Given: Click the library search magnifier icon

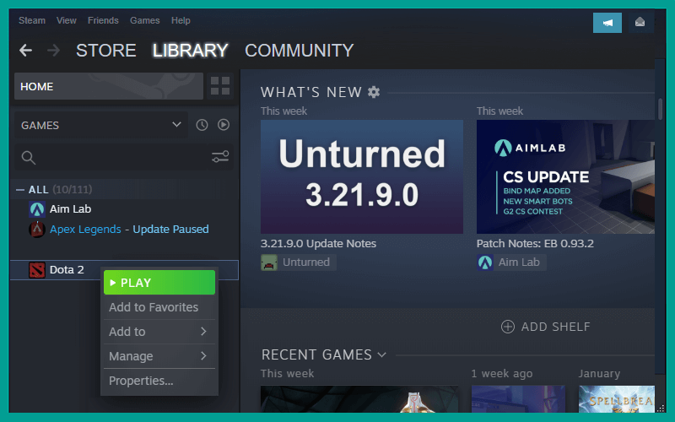Looking at the screenshot, I should pyautogui.click(x=29, y=158).
